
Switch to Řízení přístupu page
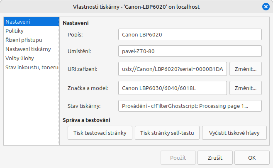coord(24,40)
